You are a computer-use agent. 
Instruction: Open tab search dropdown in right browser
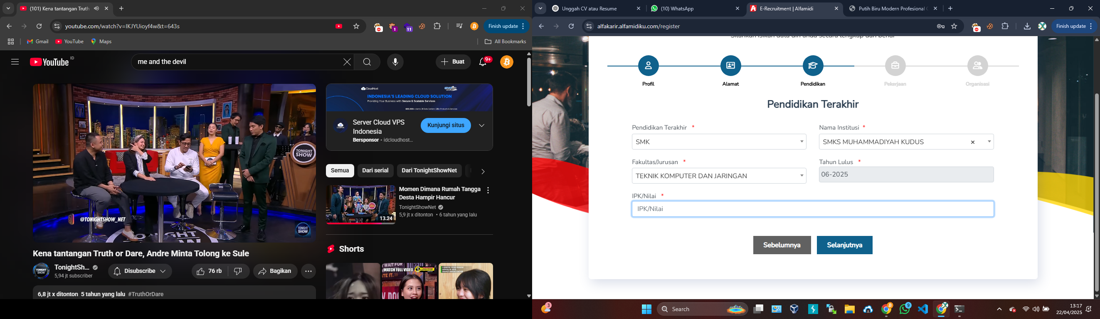[540, 9]
